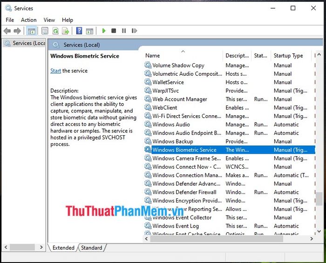This screenshot has width=326, height=263.
Task: Open the Action menu
Action: [x=29, y=20]
